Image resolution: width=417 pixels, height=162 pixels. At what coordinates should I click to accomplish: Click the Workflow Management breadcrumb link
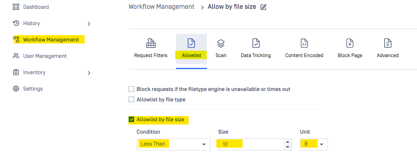coord(161,7)
